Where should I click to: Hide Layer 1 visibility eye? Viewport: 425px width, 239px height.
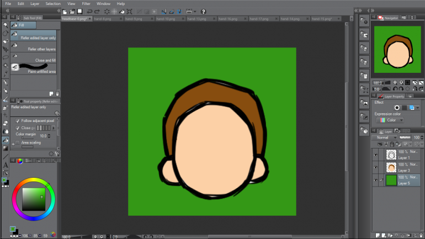pos(376,155)
